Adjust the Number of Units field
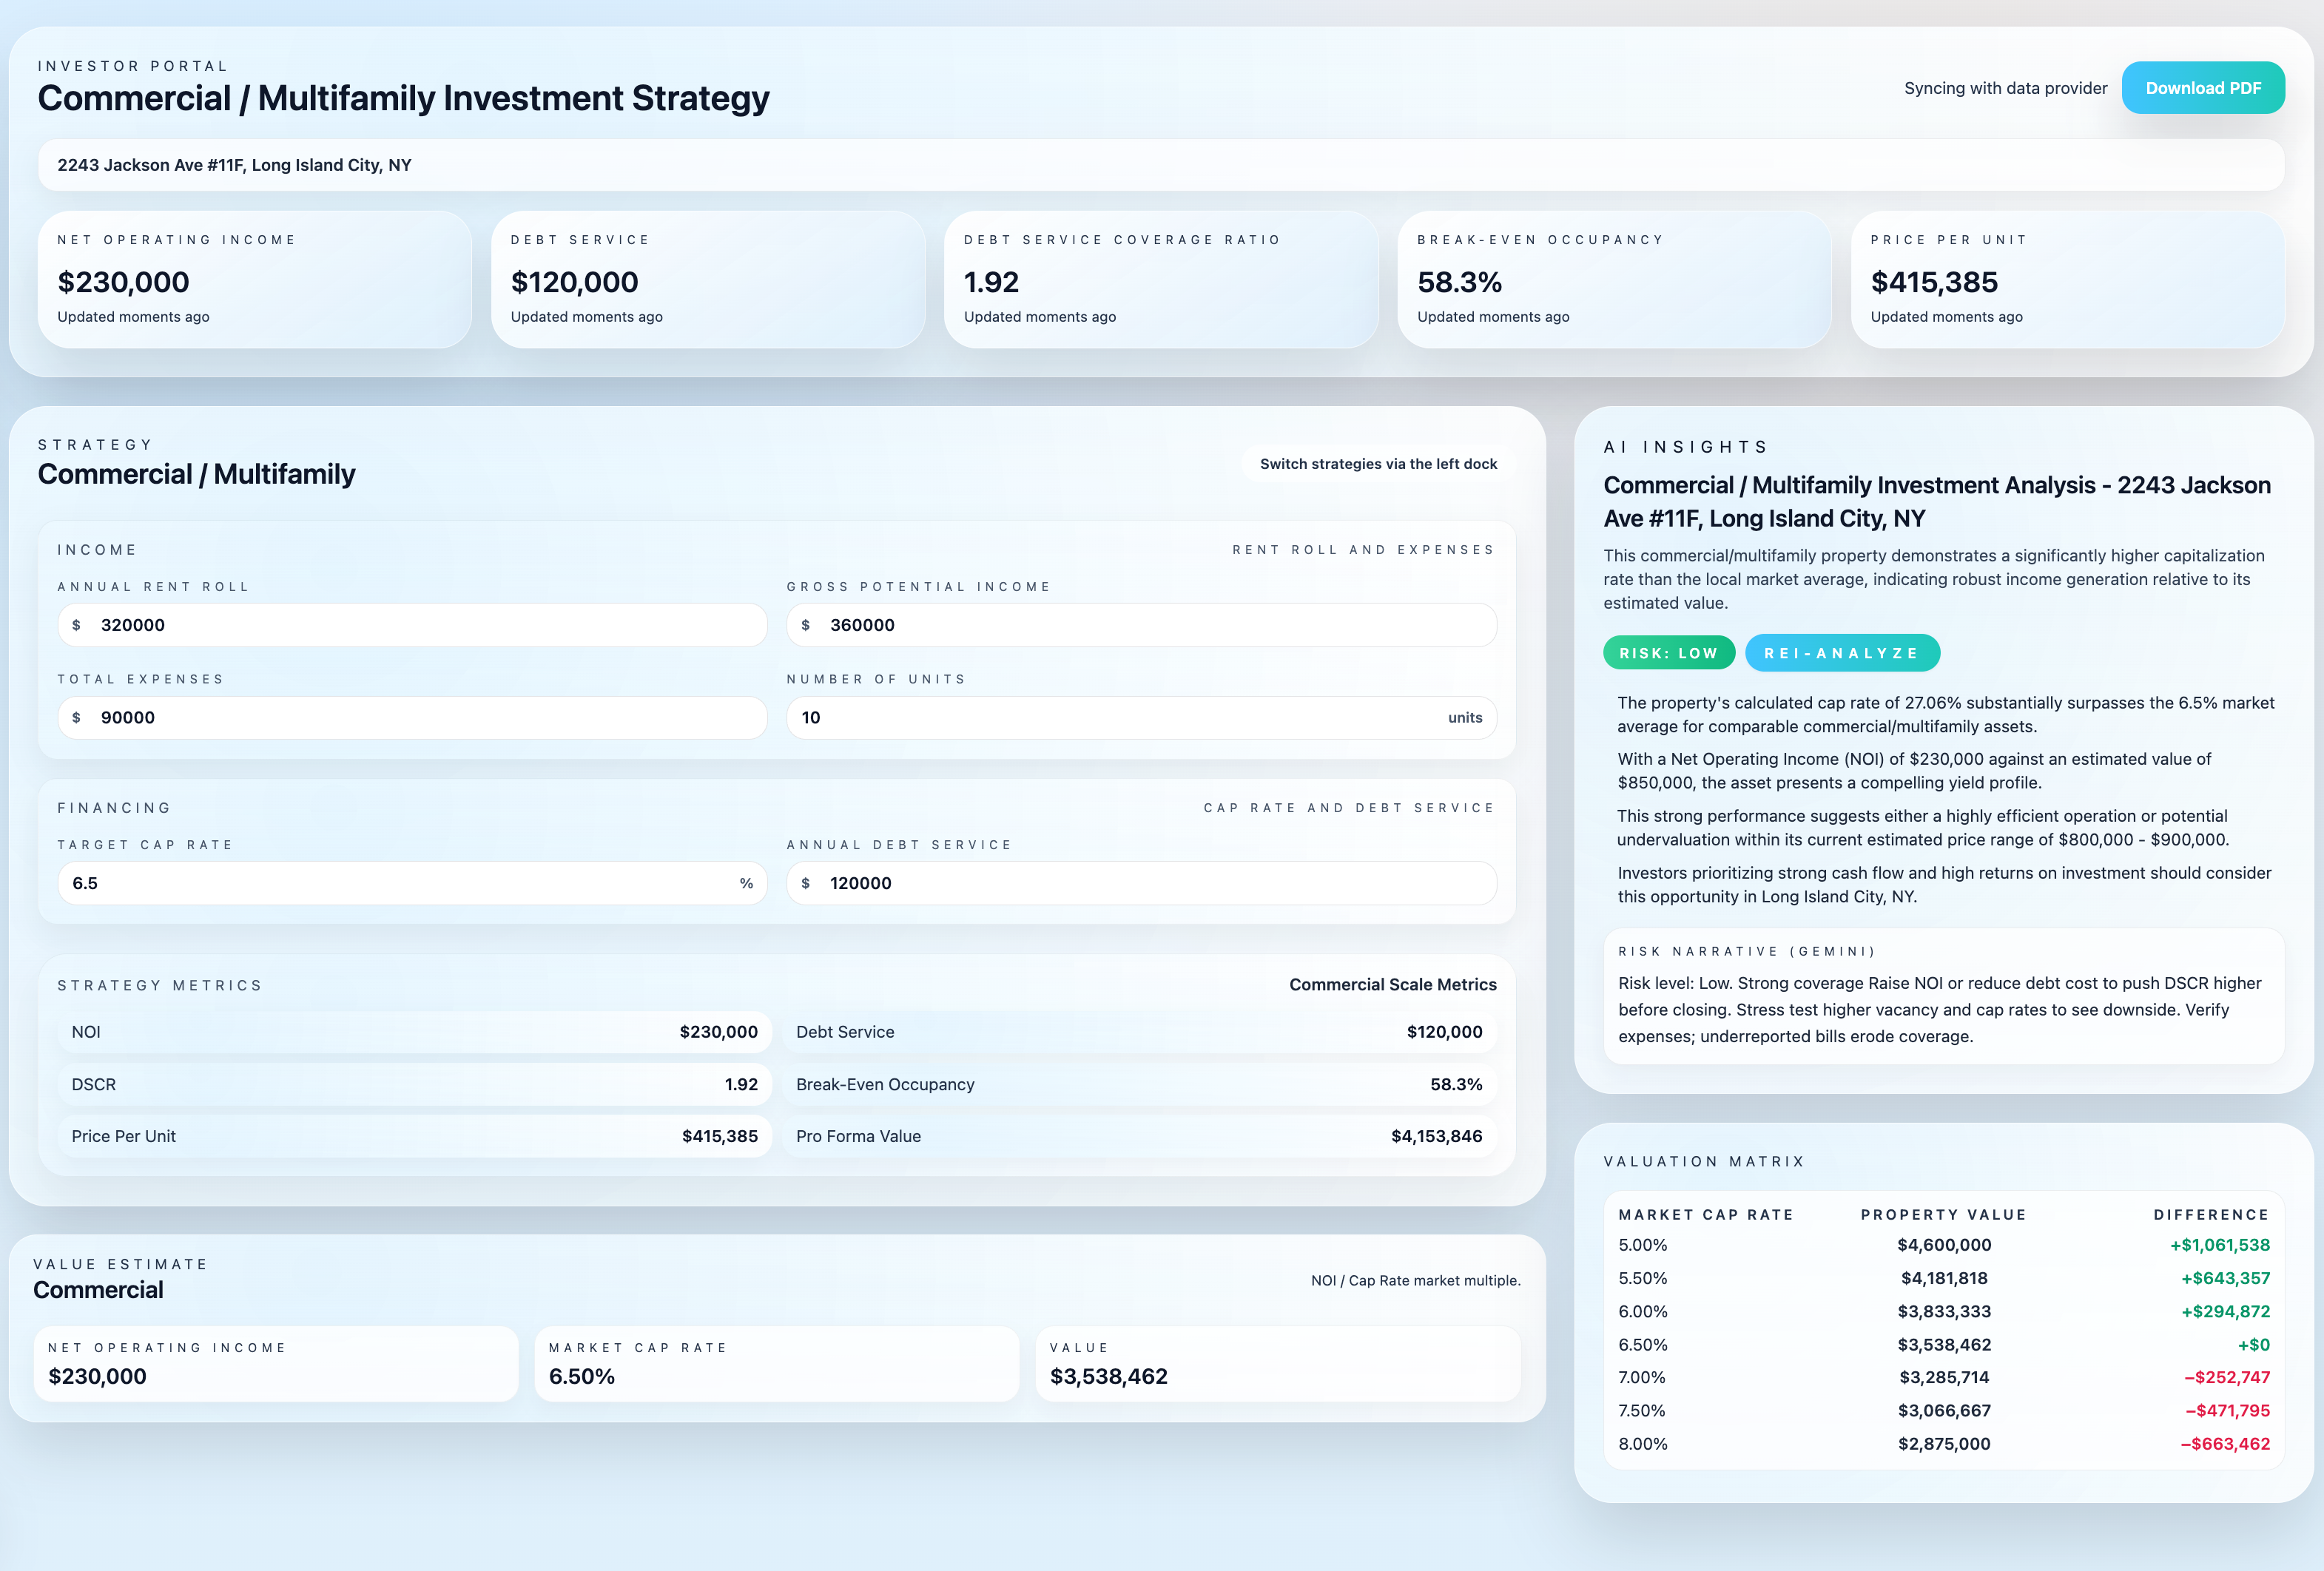The height and width of the screenshot is (1571, 2324). point(1141,717)
